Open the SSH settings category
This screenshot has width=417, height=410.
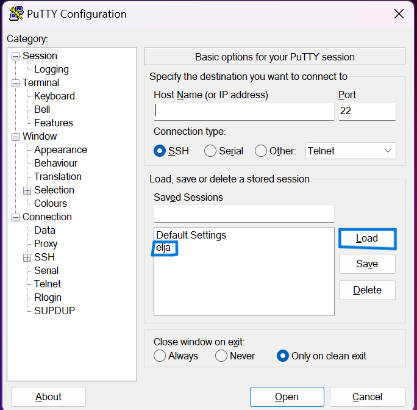45,257
